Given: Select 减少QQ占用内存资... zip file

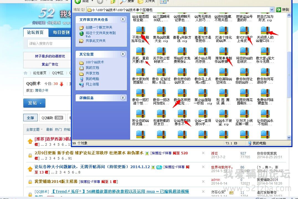Looking at the screenshot, I should coord(203,55).
